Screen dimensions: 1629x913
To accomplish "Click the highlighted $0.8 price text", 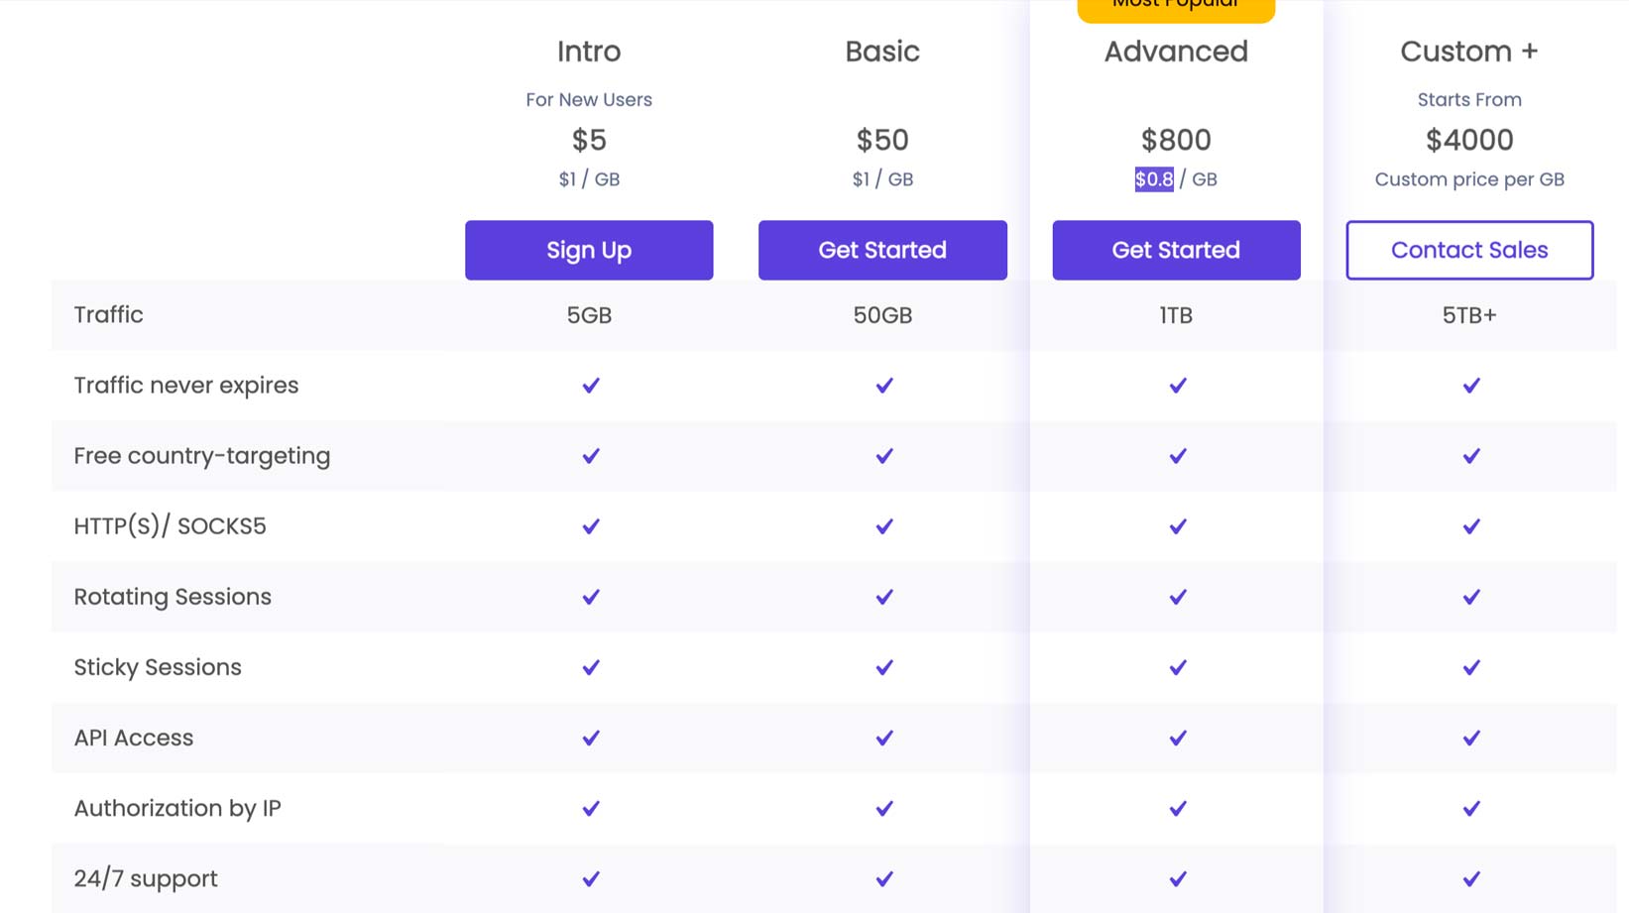I will (x=1154, y=179).
